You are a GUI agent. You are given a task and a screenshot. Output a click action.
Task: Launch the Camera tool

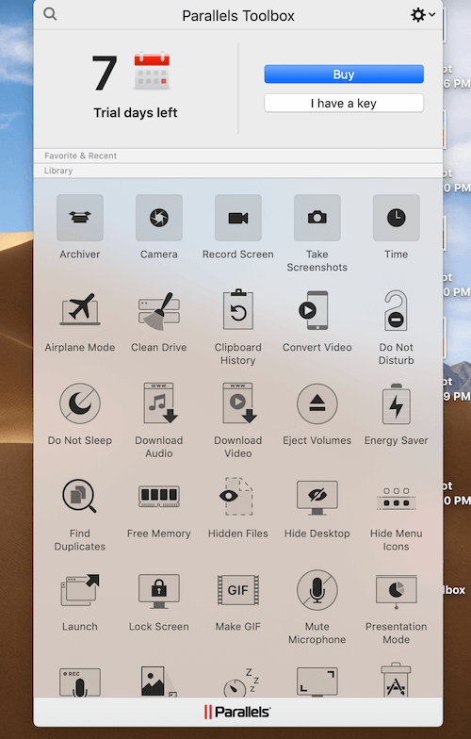click(x=159, y=218)
